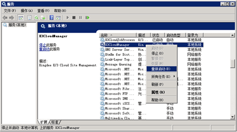Click gear icon of Microsoft IME row
237x132 pixels.
(102, 98)
